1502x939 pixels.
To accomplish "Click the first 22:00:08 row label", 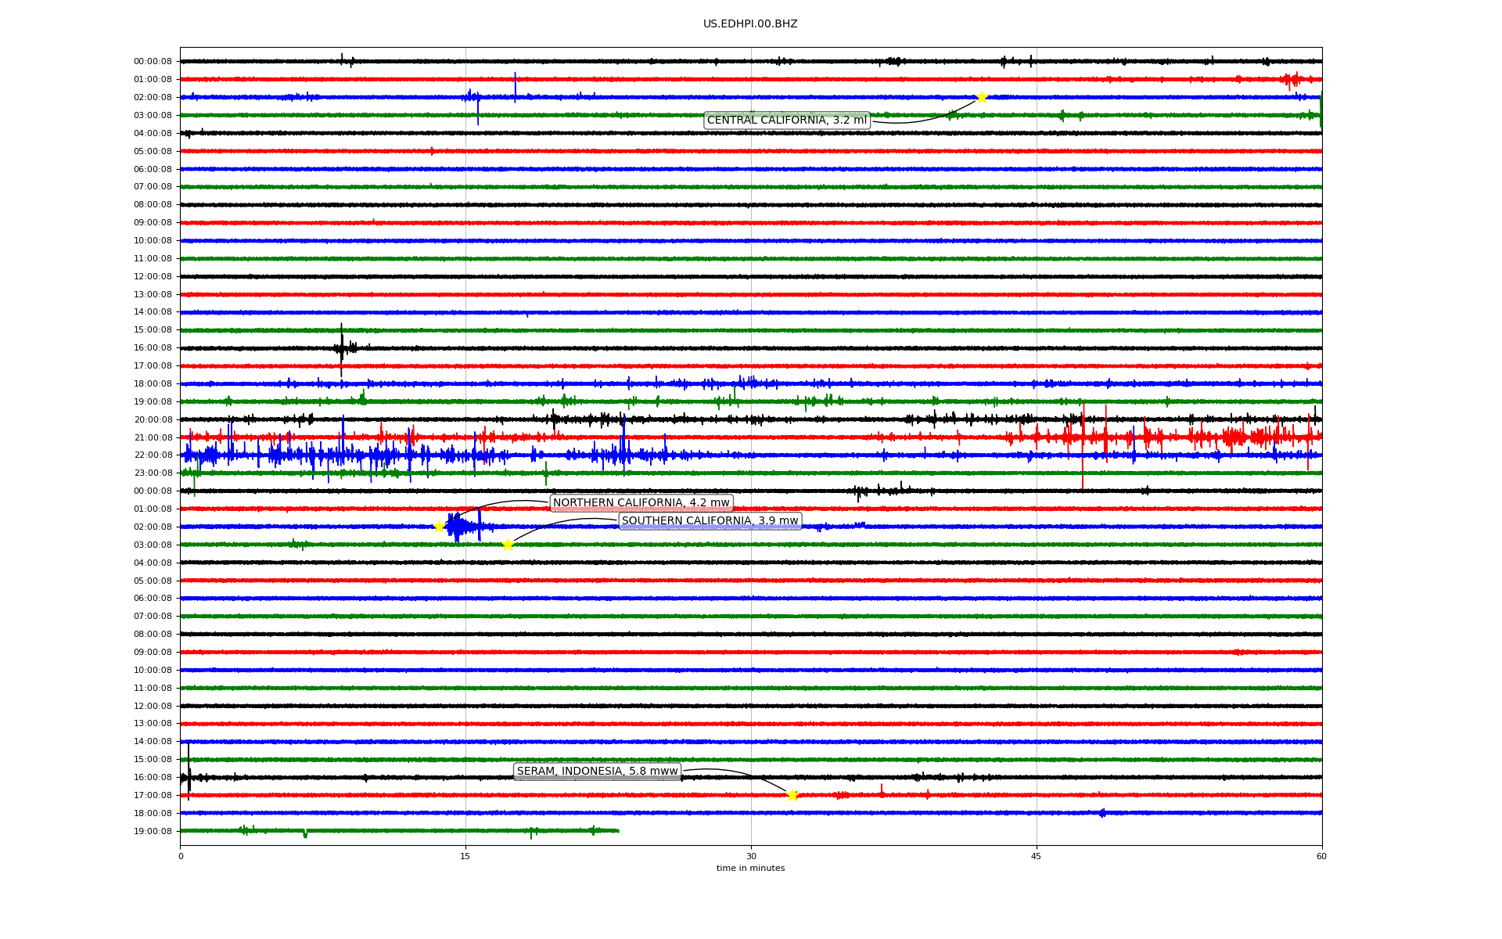I will coord(153,455).
